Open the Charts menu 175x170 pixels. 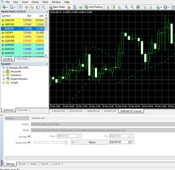click(35, 2)
